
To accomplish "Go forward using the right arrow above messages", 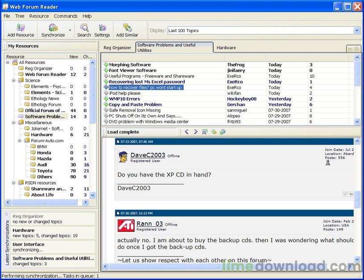I will coord(195,131).
